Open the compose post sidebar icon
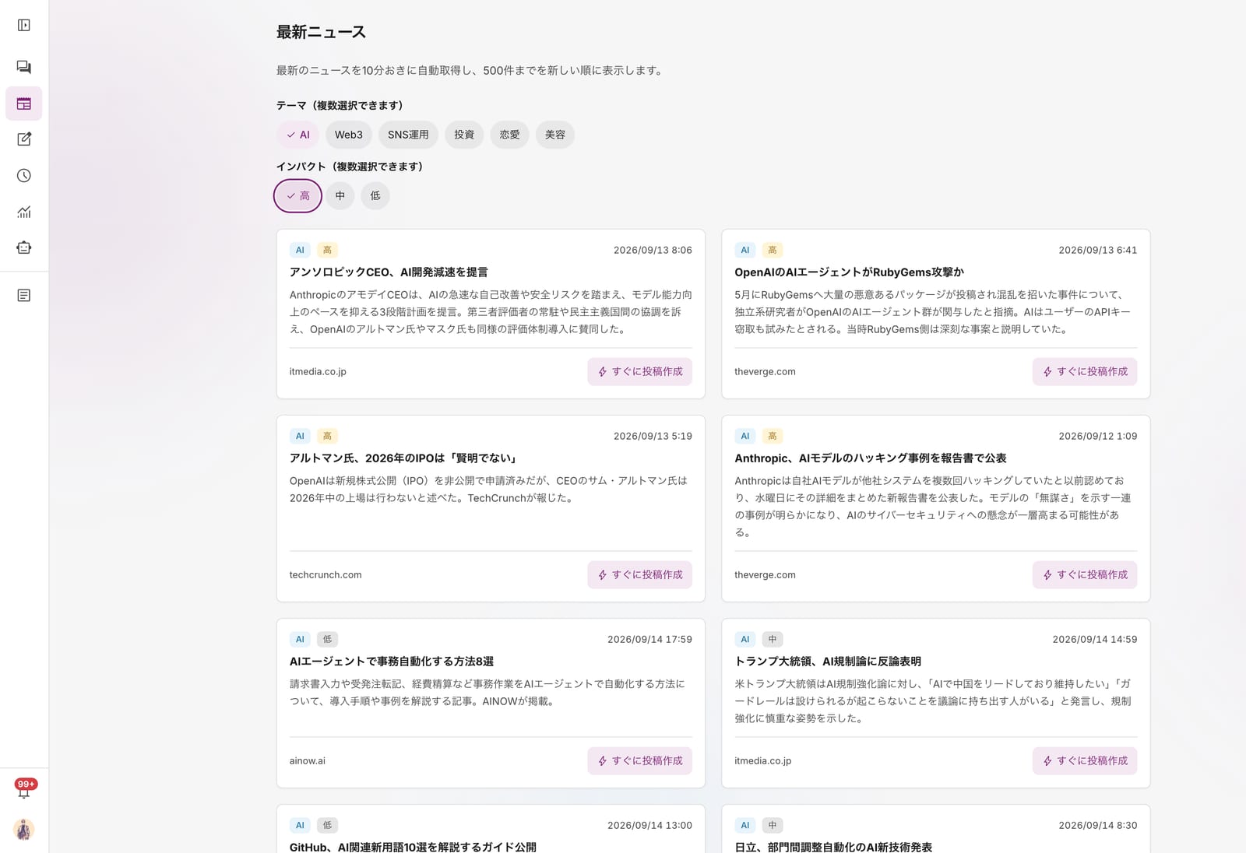Image resolution: width=1246 pixels, height=853 pixels. point(24,139)
